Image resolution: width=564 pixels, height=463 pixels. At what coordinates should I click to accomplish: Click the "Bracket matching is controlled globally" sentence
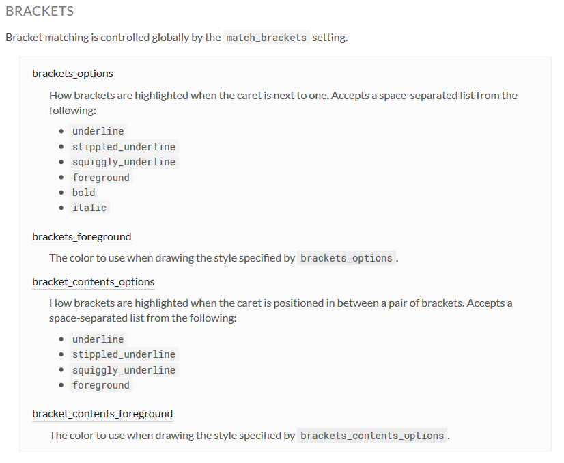113,38
